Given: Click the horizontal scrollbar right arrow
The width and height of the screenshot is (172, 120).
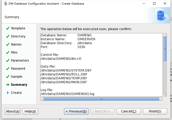Looking at the screenshot, I should pyautogui.click(x=161, y=99).
